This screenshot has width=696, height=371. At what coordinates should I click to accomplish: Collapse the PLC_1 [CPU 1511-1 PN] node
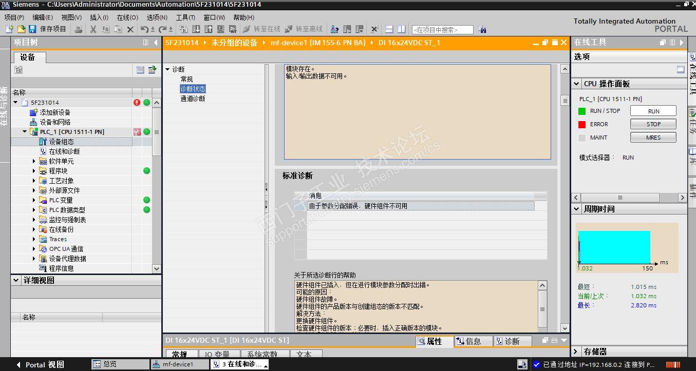point(25,132)
